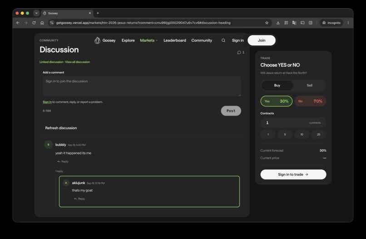Open the Explore nav item
366x239 pixels.
point(128,40)
